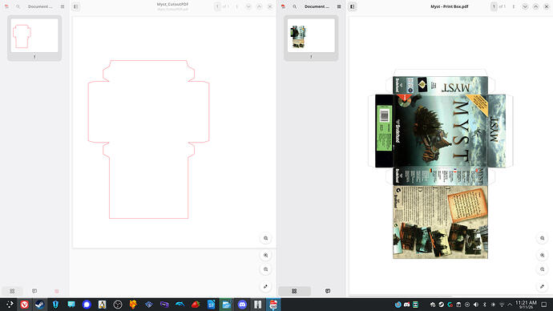Switch to the pink third tab in cutout sidebar
This screenshot has width=553, height=311.
[57, 291]
